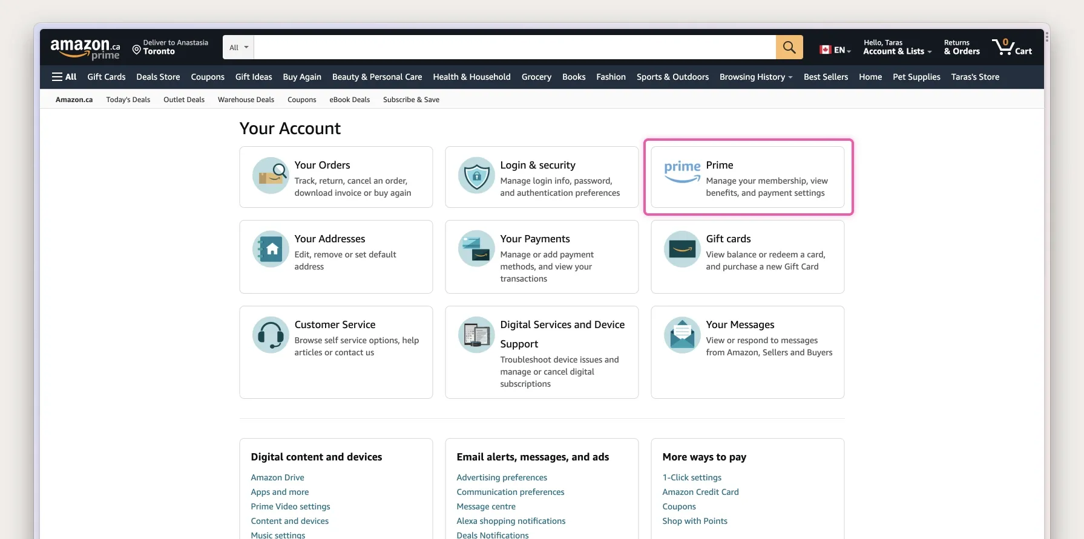Open Message centre link
This screenshot has height=539, width=1084.
[486, 506]
